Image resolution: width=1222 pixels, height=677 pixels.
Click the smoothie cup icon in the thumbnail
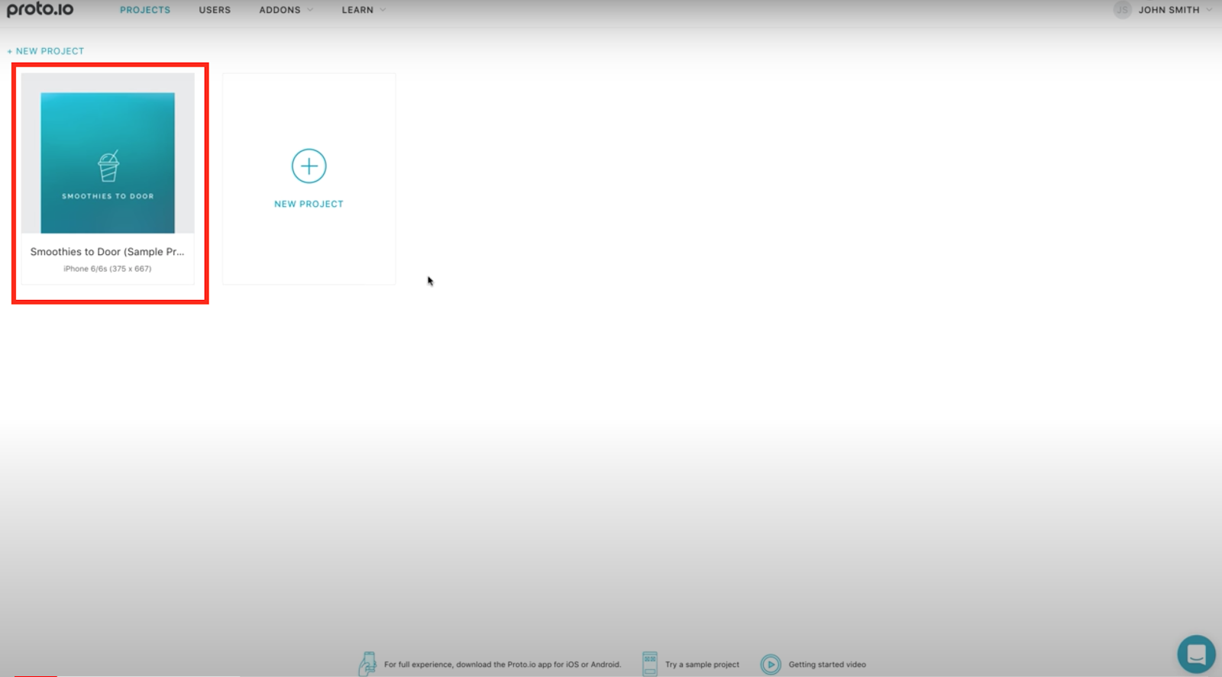[108, 166]
